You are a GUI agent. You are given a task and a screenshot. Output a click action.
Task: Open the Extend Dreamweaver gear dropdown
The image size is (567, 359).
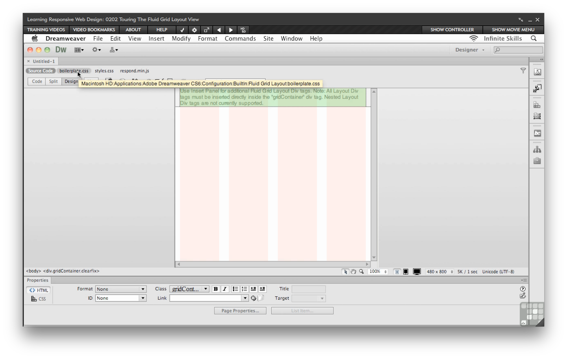point(96,50)
